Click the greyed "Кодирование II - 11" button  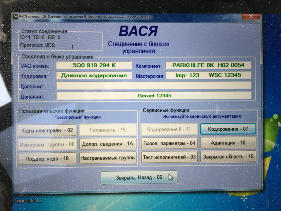(169, 129)
